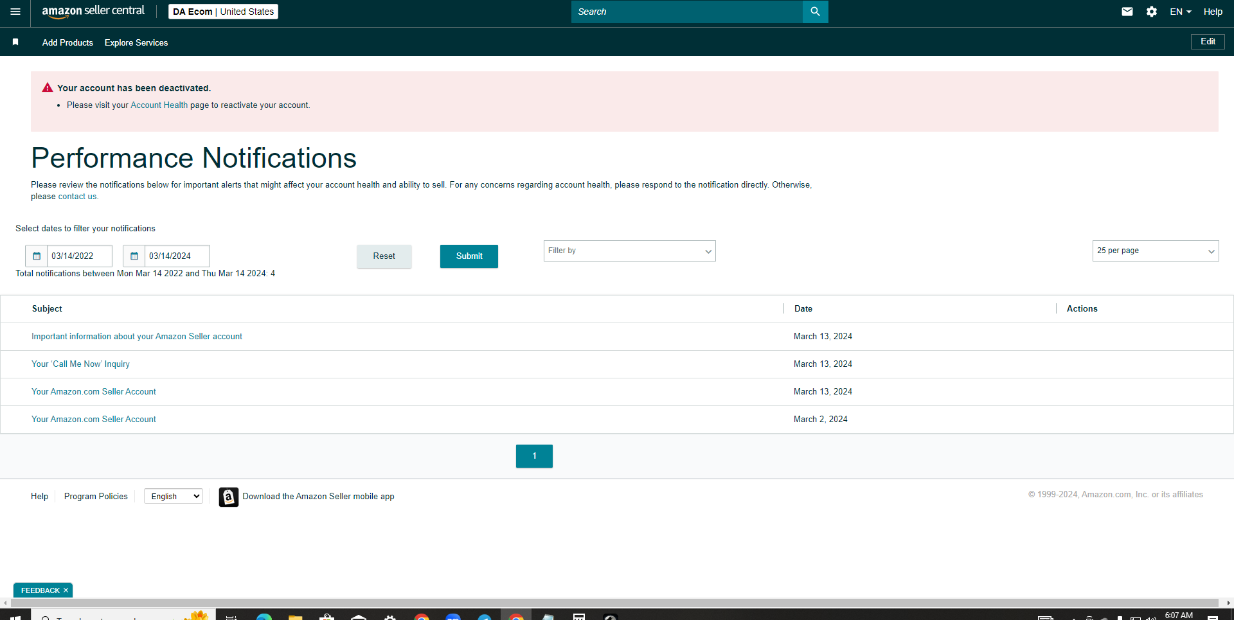Open the start date calendar icon
The image size is (1234, 620).
[x=37, y=256]
